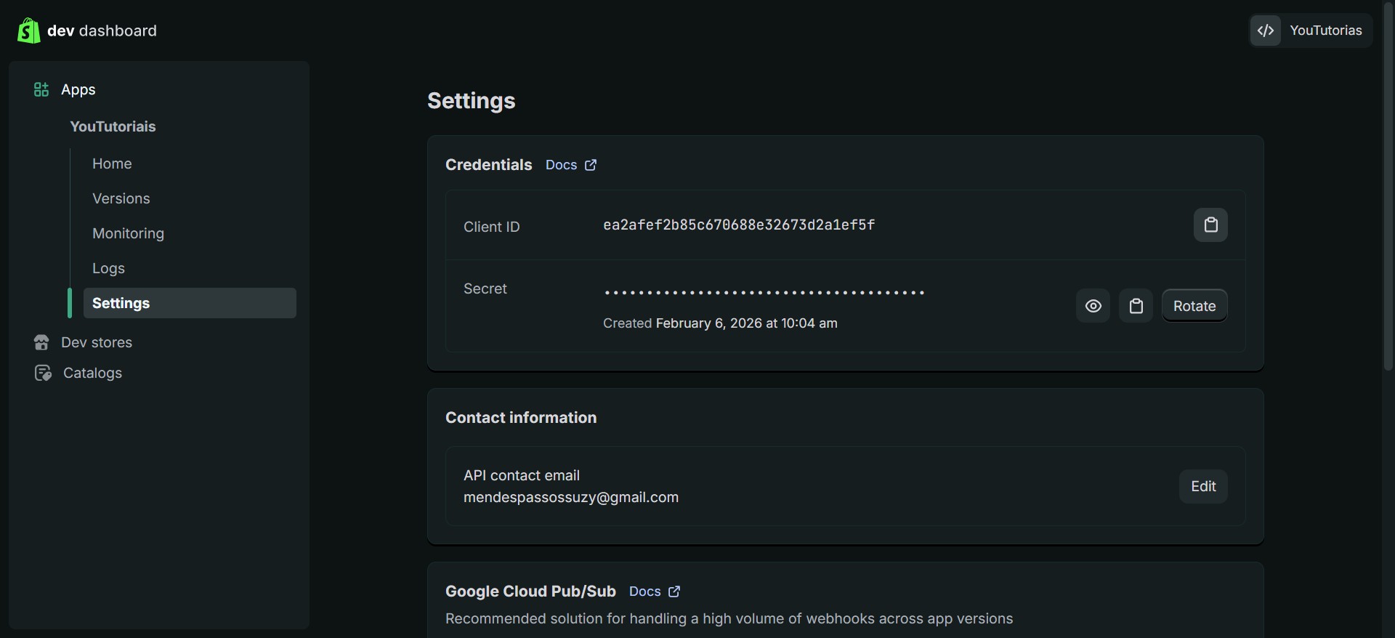Open the Versions section
This screenshot has width=1395, height=638.
(x=121, y=198)
